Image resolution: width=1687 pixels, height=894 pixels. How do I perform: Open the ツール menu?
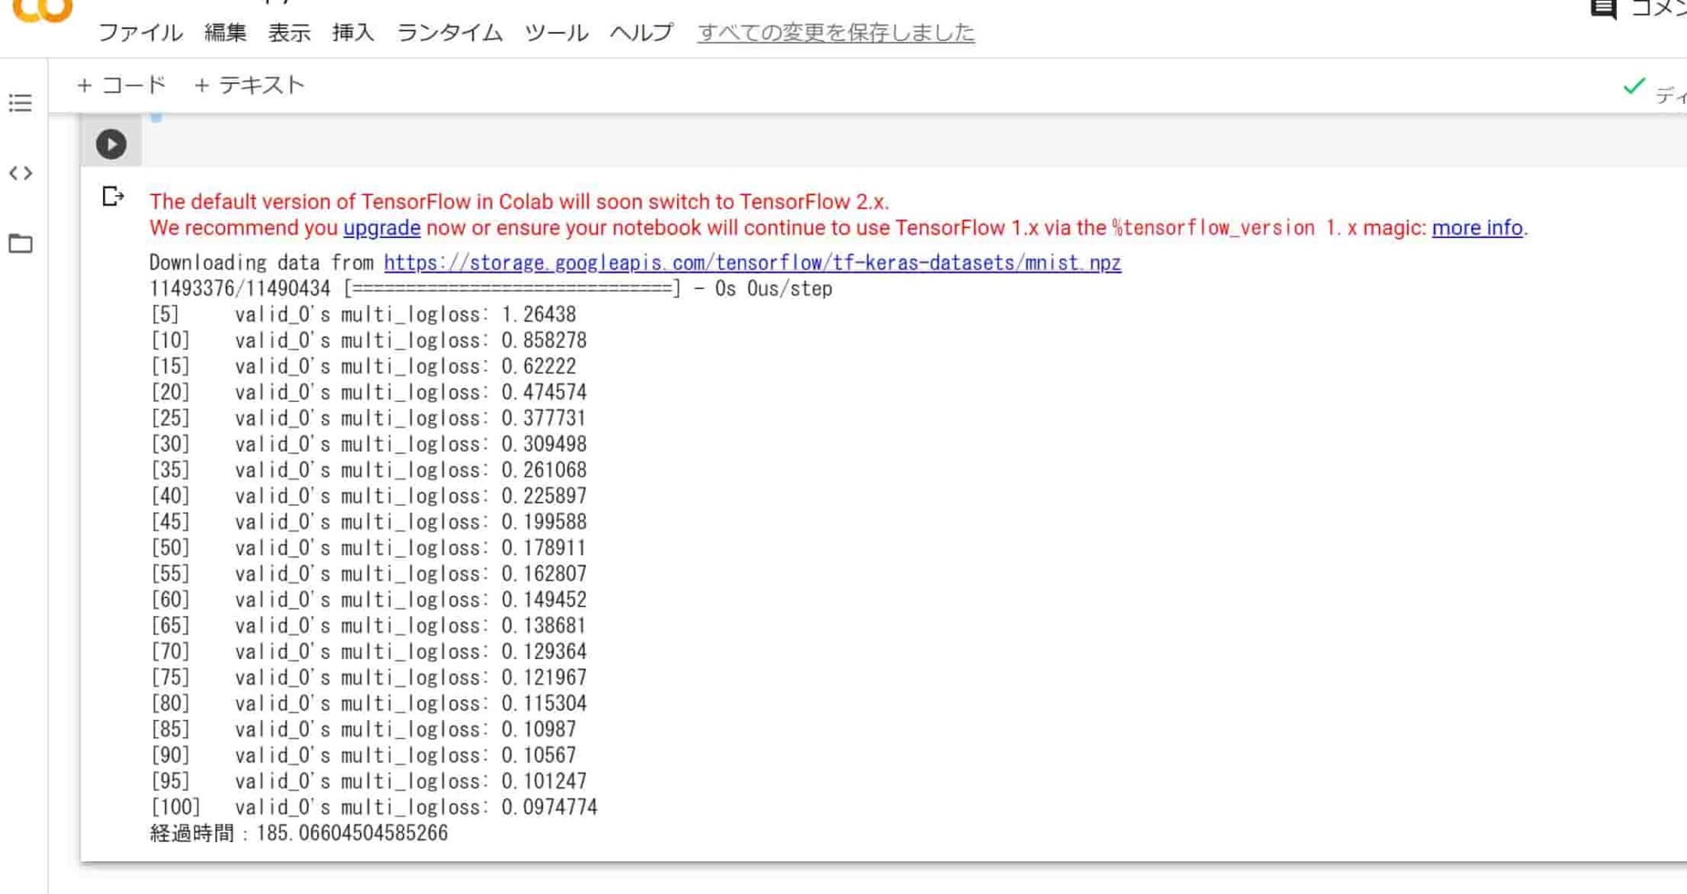(x=556, y=33)
